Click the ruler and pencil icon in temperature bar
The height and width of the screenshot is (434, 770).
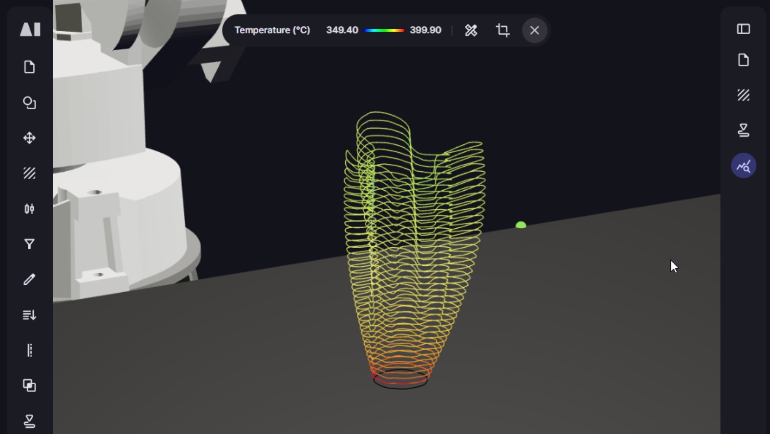pos(471,30)
